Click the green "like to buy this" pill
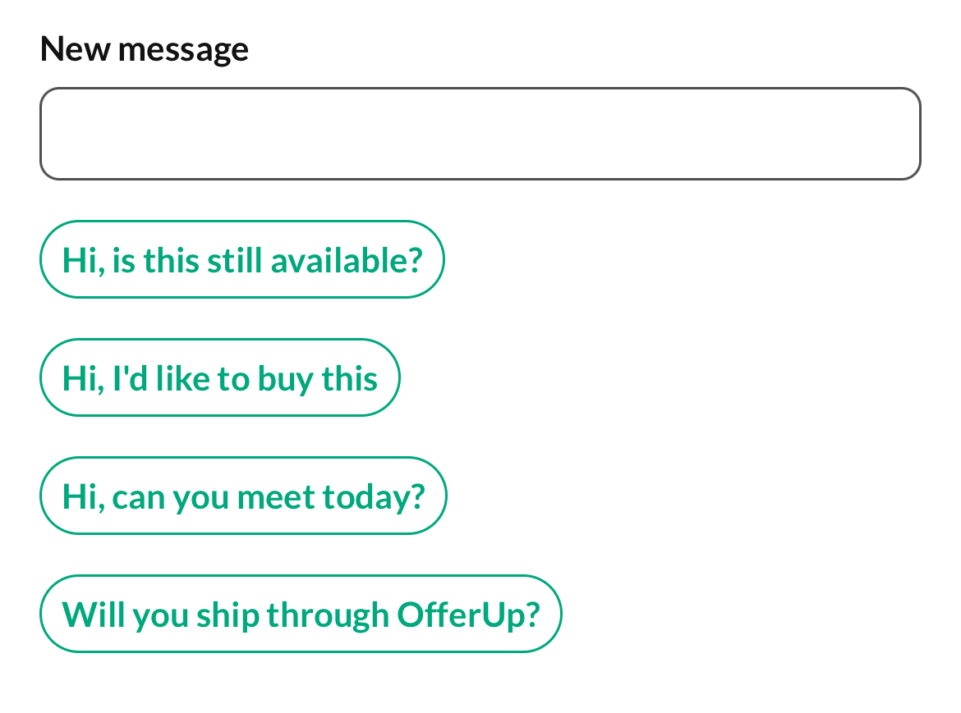This screenshot has height=713, width=961. [219, 377]
